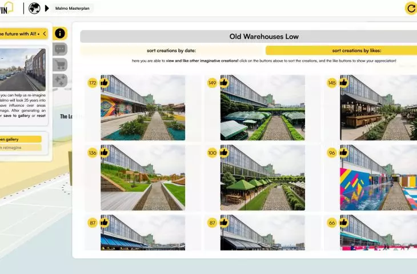
Task: Click the 145 likes count badge
Action: 332,83
